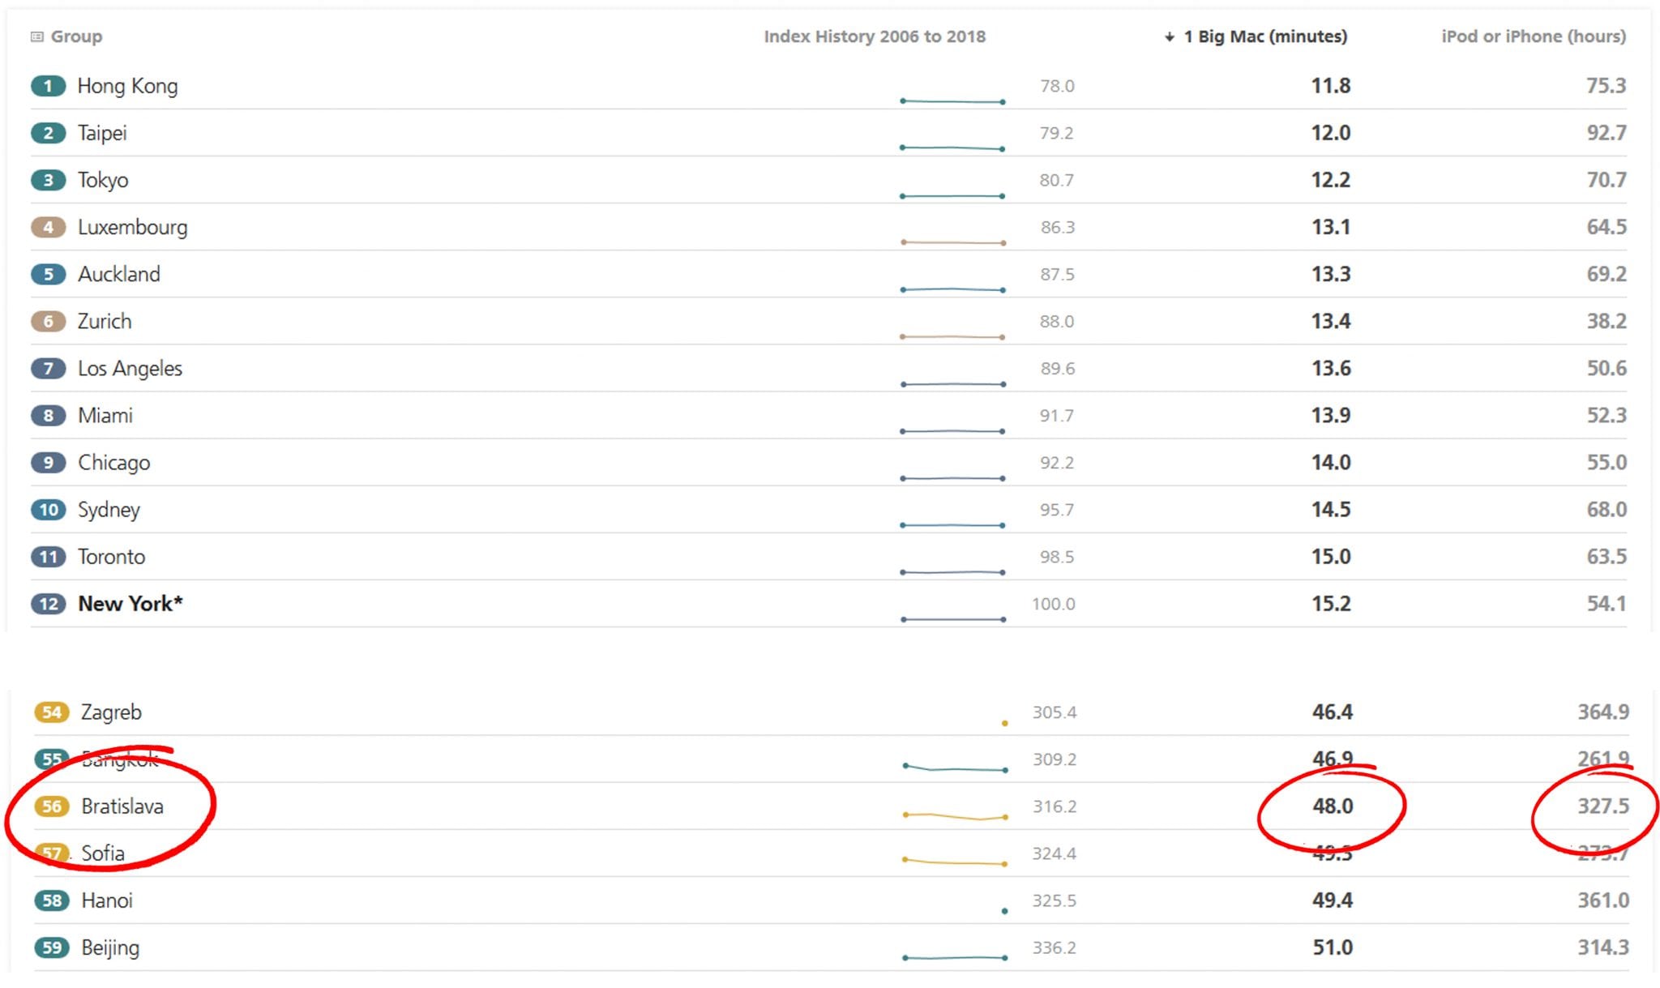1660x988 pixels.
Task: Click the Group column table icon
Action: tap(36, 36)
